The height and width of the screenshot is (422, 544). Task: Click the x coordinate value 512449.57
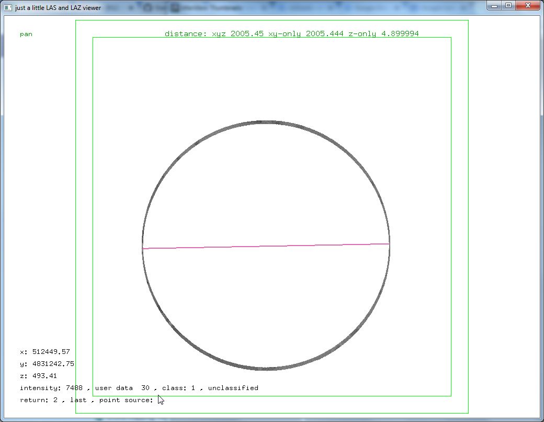point(51,352)
